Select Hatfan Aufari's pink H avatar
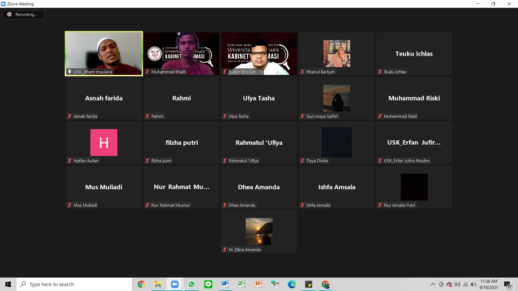 [104, 143]
